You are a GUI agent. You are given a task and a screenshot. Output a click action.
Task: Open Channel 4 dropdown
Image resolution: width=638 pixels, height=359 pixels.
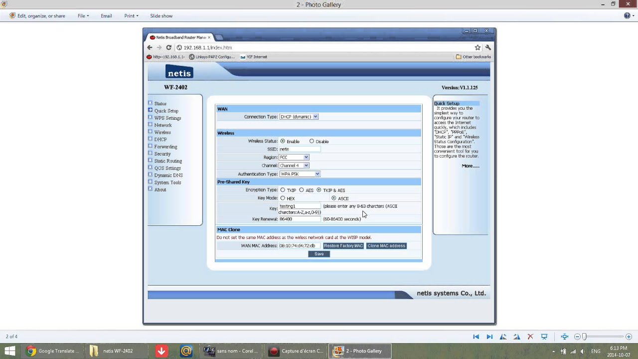(294, 166)
